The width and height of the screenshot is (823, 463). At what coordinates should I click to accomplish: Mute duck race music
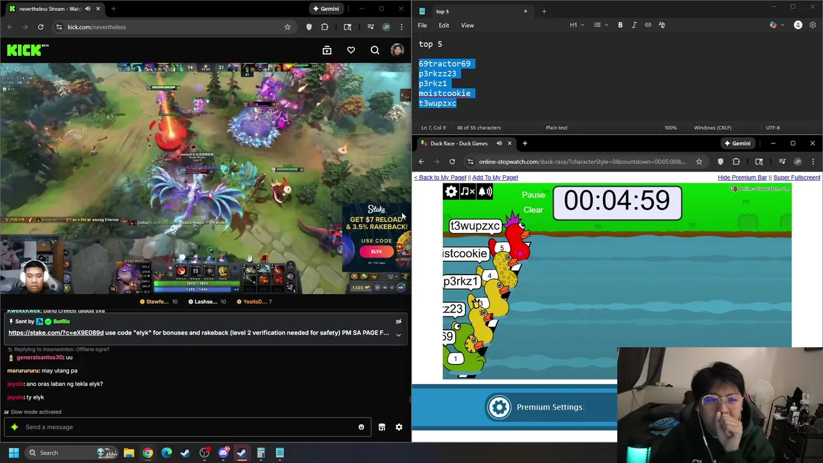(x=468, y=191)
